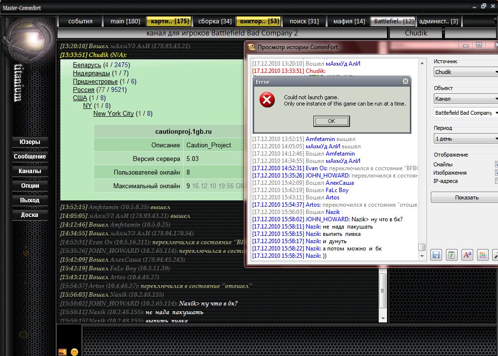Open the Источник dropdown showing Chudik
The width and height of the screenshot is (498, 356).
465,72
